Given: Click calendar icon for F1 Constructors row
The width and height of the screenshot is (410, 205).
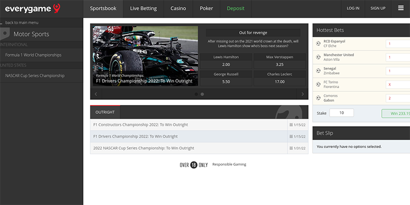Looking at the screenshot, I should [x=291, y=125].
